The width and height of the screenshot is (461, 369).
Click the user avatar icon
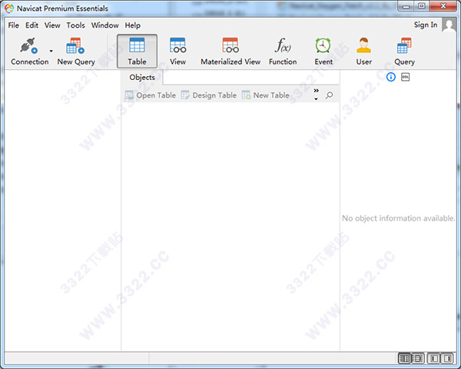pos(449,25)
